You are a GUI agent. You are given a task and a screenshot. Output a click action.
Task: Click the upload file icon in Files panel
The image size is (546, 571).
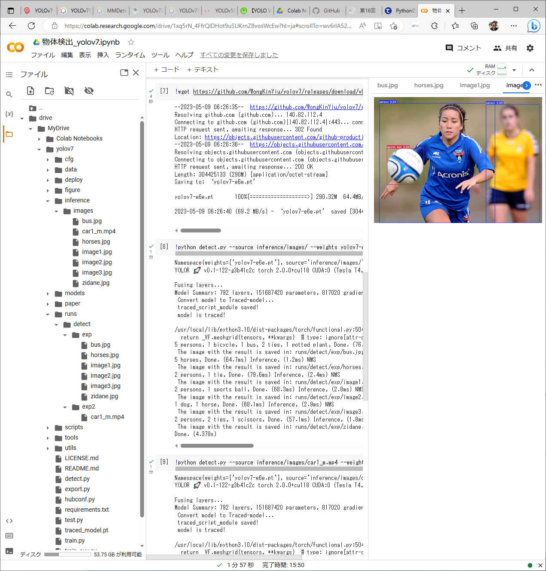31,91
